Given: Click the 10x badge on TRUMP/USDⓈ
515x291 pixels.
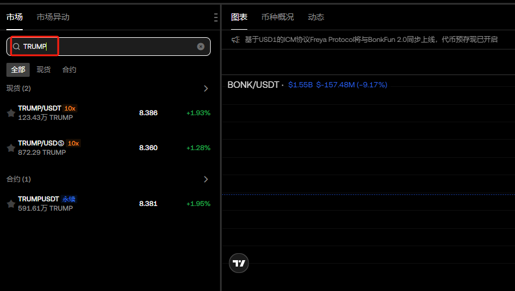Looking at the screenshot, I should (x=73, y=143).
